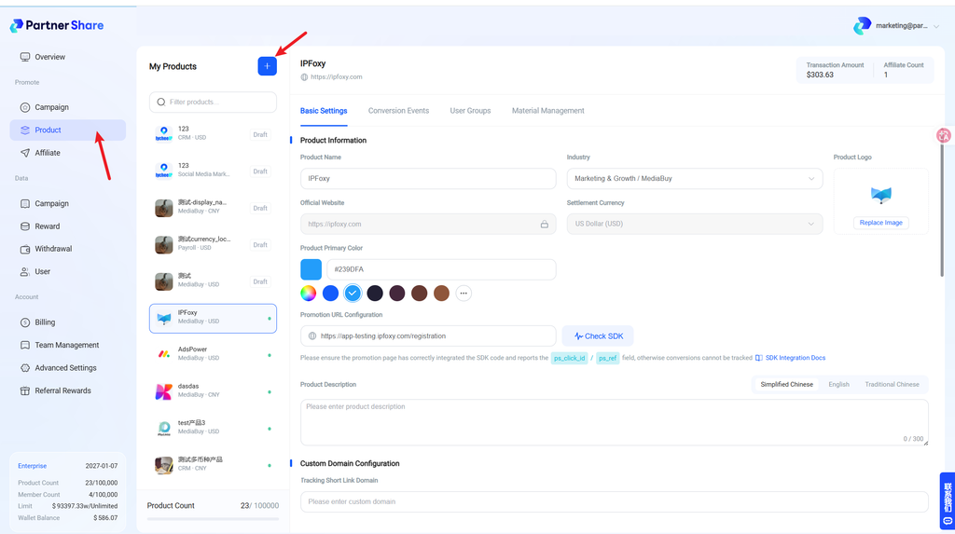Choose the near-black navy color swatch
The image size is (955, 534).
click(x=375, y=293)
